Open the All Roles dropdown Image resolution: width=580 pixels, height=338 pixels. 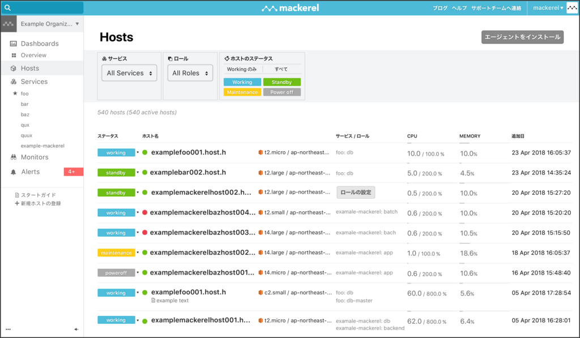click(190, 73)
